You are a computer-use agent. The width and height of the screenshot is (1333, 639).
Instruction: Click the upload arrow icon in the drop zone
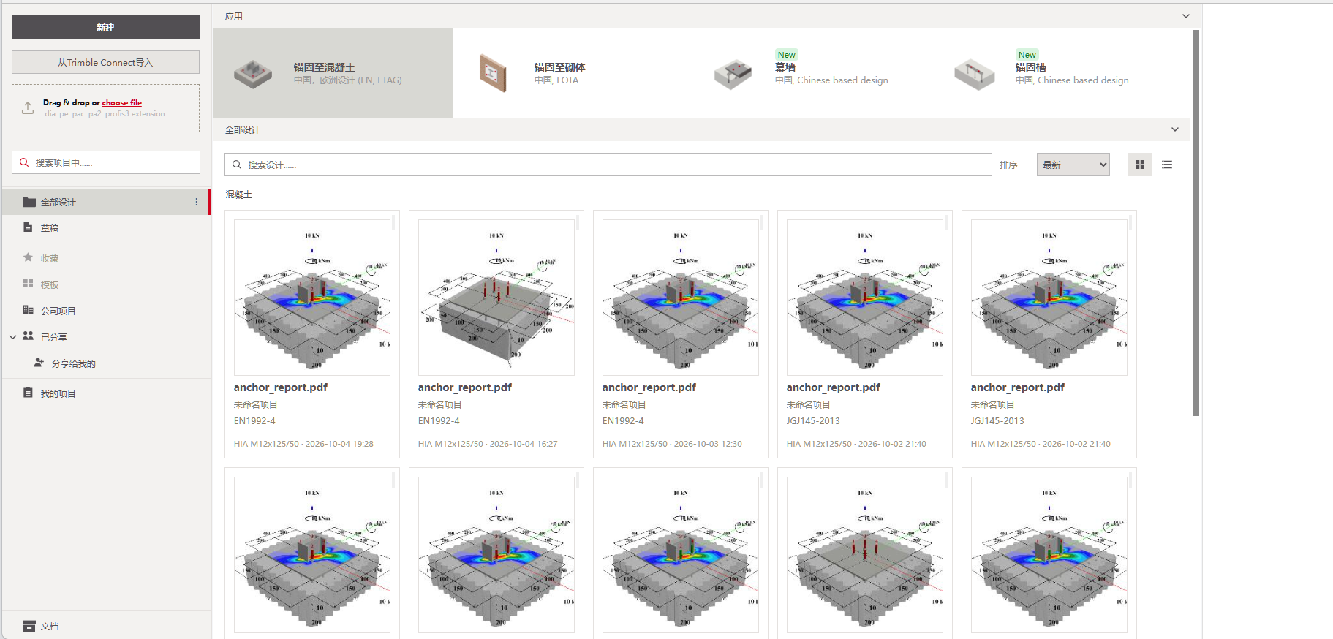click(x=28, y=108)
